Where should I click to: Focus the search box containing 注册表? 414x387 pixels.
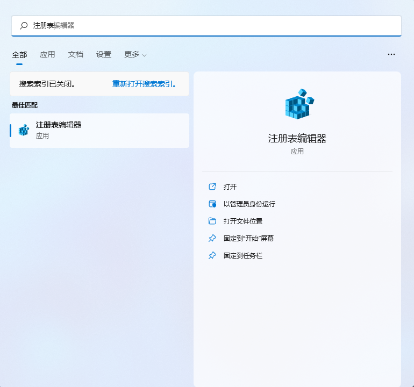click(x=206, y=26)
